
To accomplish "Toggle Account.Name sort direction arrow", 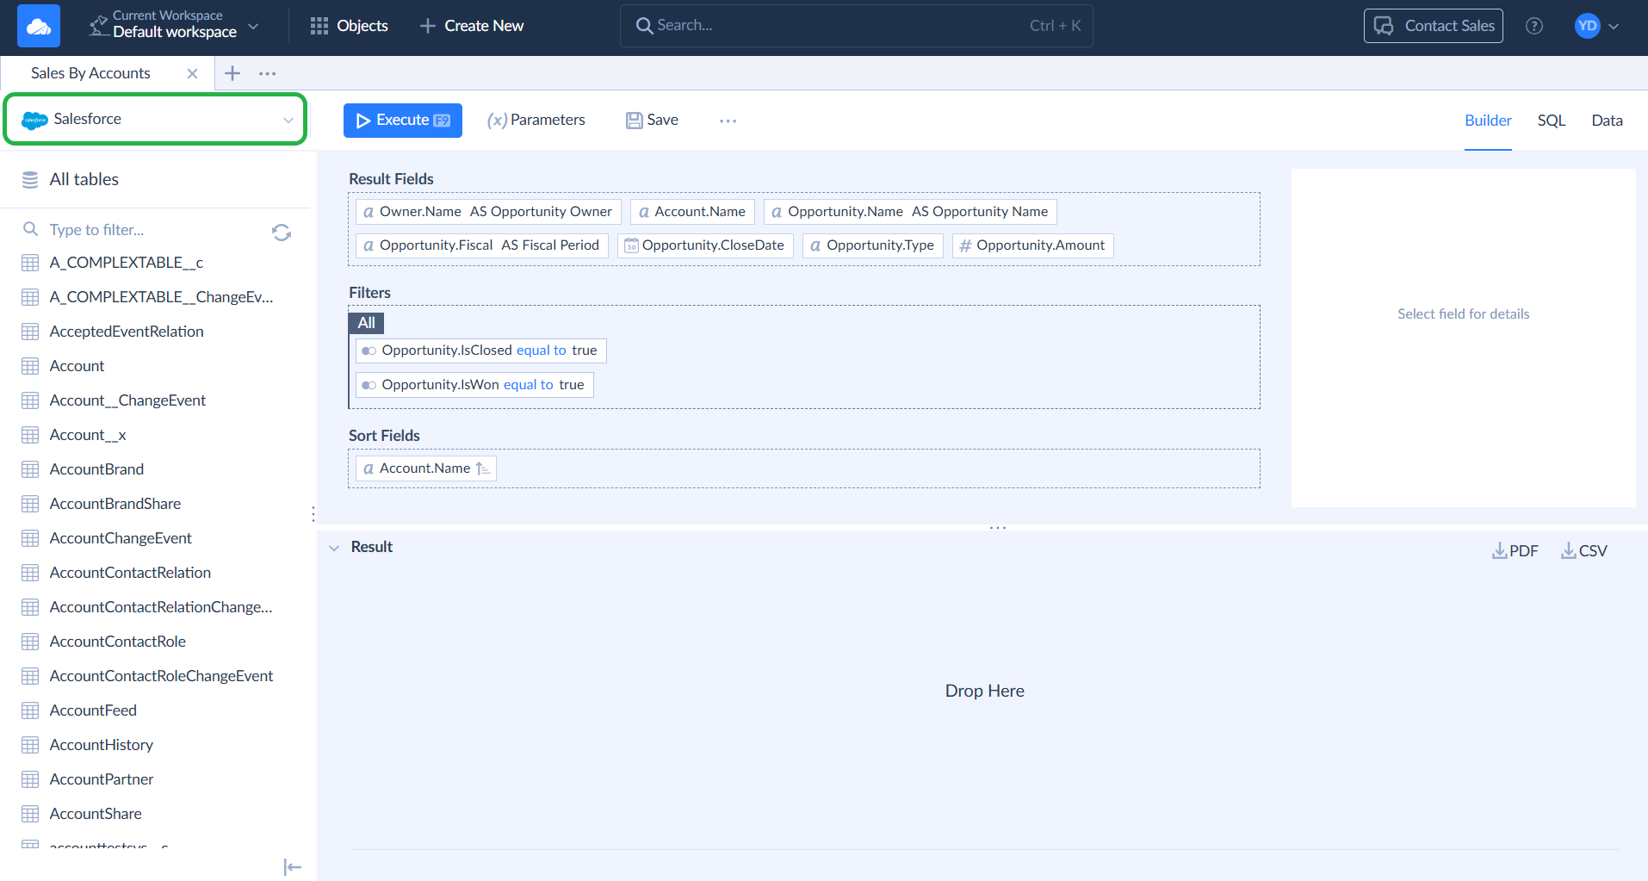I will (x=484, y=468).
